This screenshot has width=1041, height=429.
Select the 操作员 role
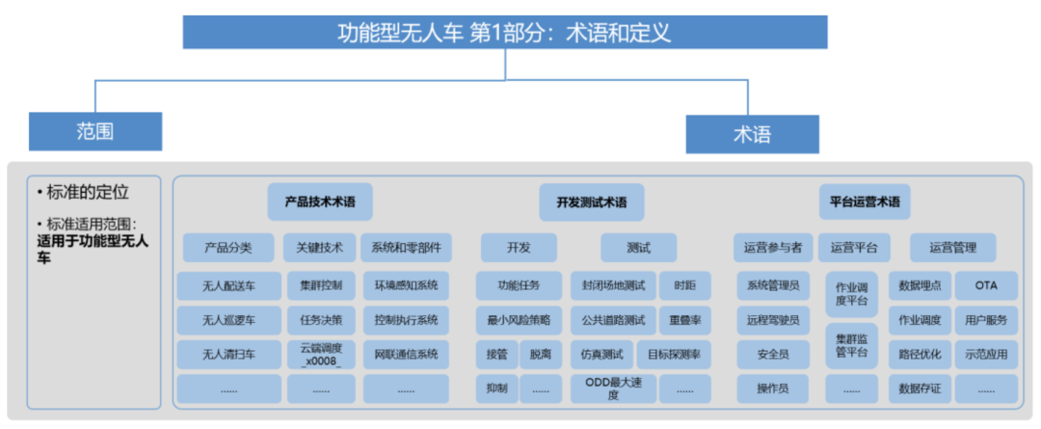point(773,389)
